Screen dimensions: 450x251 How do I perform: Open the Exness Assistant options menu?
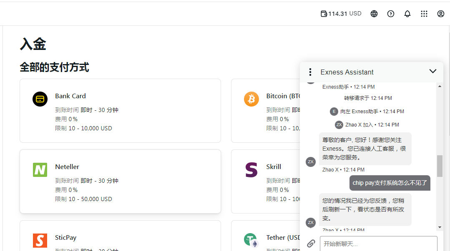tap(310, 72)
